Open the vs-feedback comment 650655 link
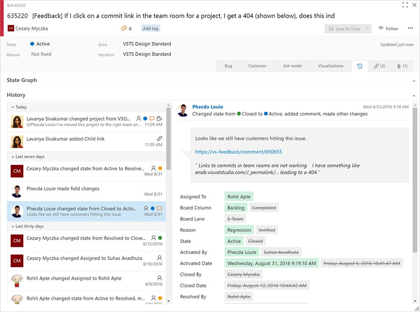 238,152
